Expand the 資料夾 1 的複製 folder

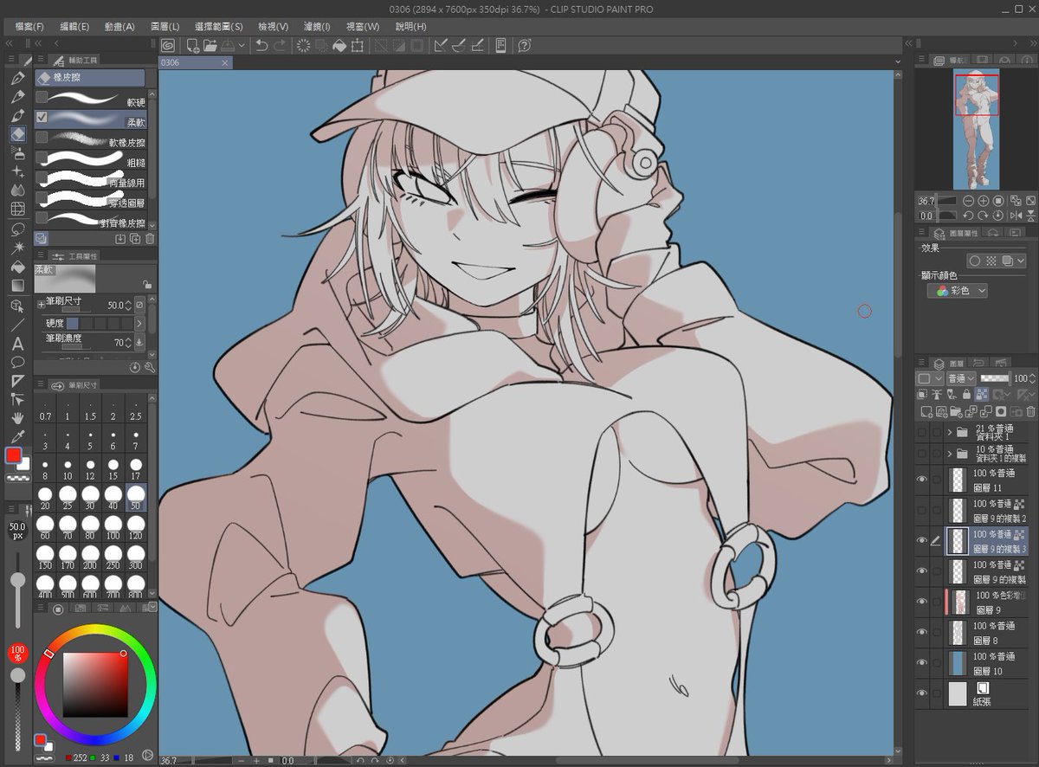click(x=950, y=453)
